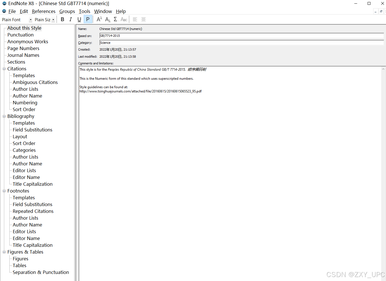Select Templates under Citations

[24, 75]
